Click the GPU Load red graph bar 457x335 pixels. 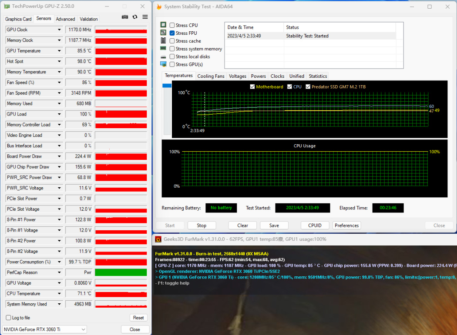[x=121, y=114]
